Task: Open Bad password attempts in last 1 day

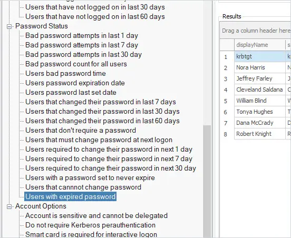Action: (82, 36)
